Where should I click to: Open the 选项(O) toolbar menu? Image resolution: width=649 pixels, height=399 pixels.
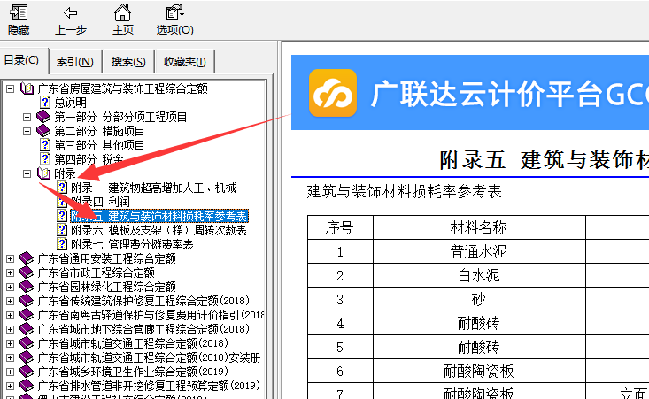(x=174, y=19)
